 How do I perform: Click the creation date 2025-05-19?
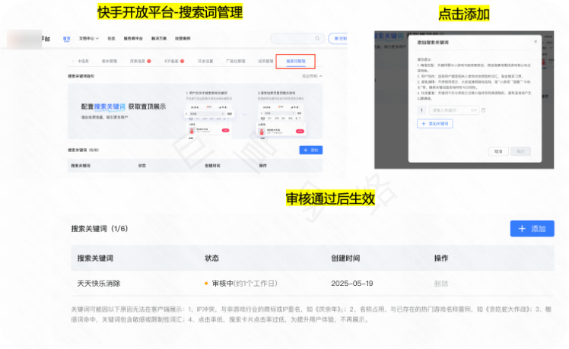tap(352, 284)
